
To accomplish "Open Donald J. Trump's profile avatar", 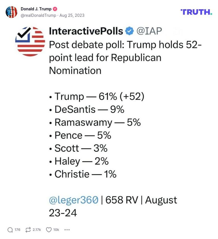I will tap(12, 12).
